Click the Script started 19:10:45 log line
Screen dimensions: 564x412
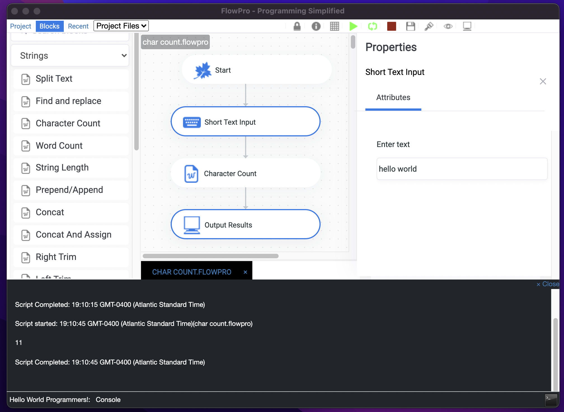point(134,324)
